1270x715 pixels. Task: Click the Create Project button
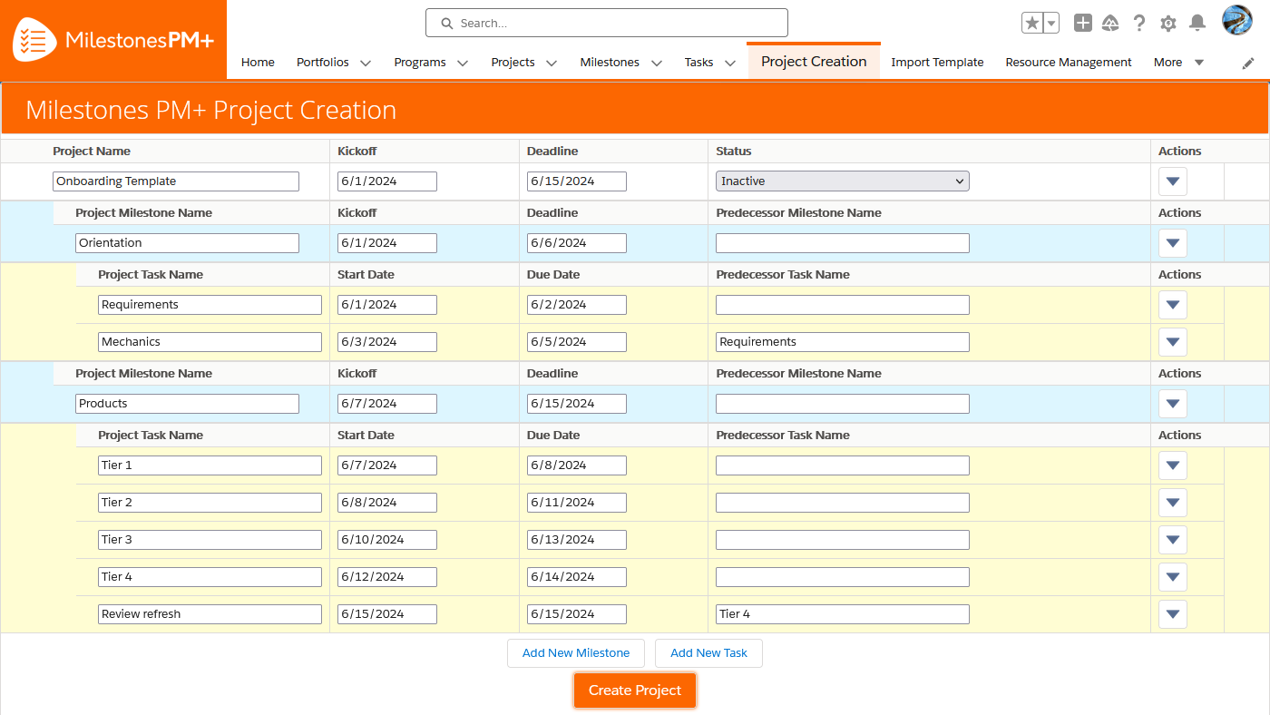635,691
